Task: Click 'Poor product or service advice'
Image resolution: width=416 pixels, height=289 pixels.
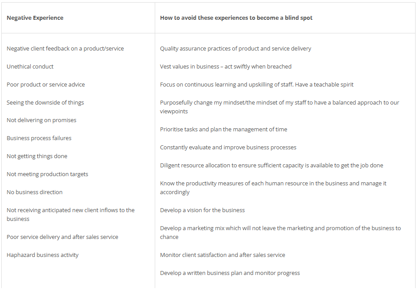Action: (x=46, y=85)
